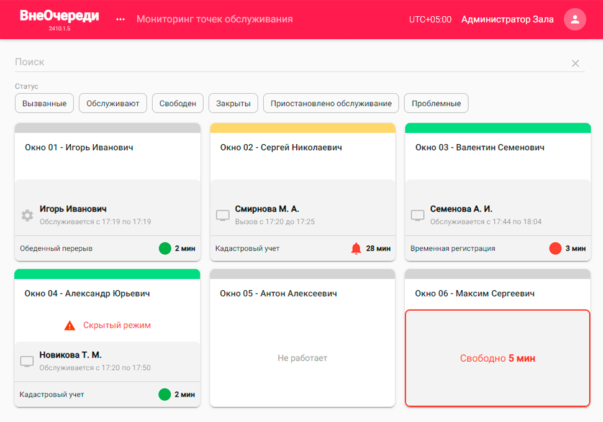Open the three-dots menu near logo
Image resolution: width=603 pixels, height=422 pixels.
(x=120, y=19)
